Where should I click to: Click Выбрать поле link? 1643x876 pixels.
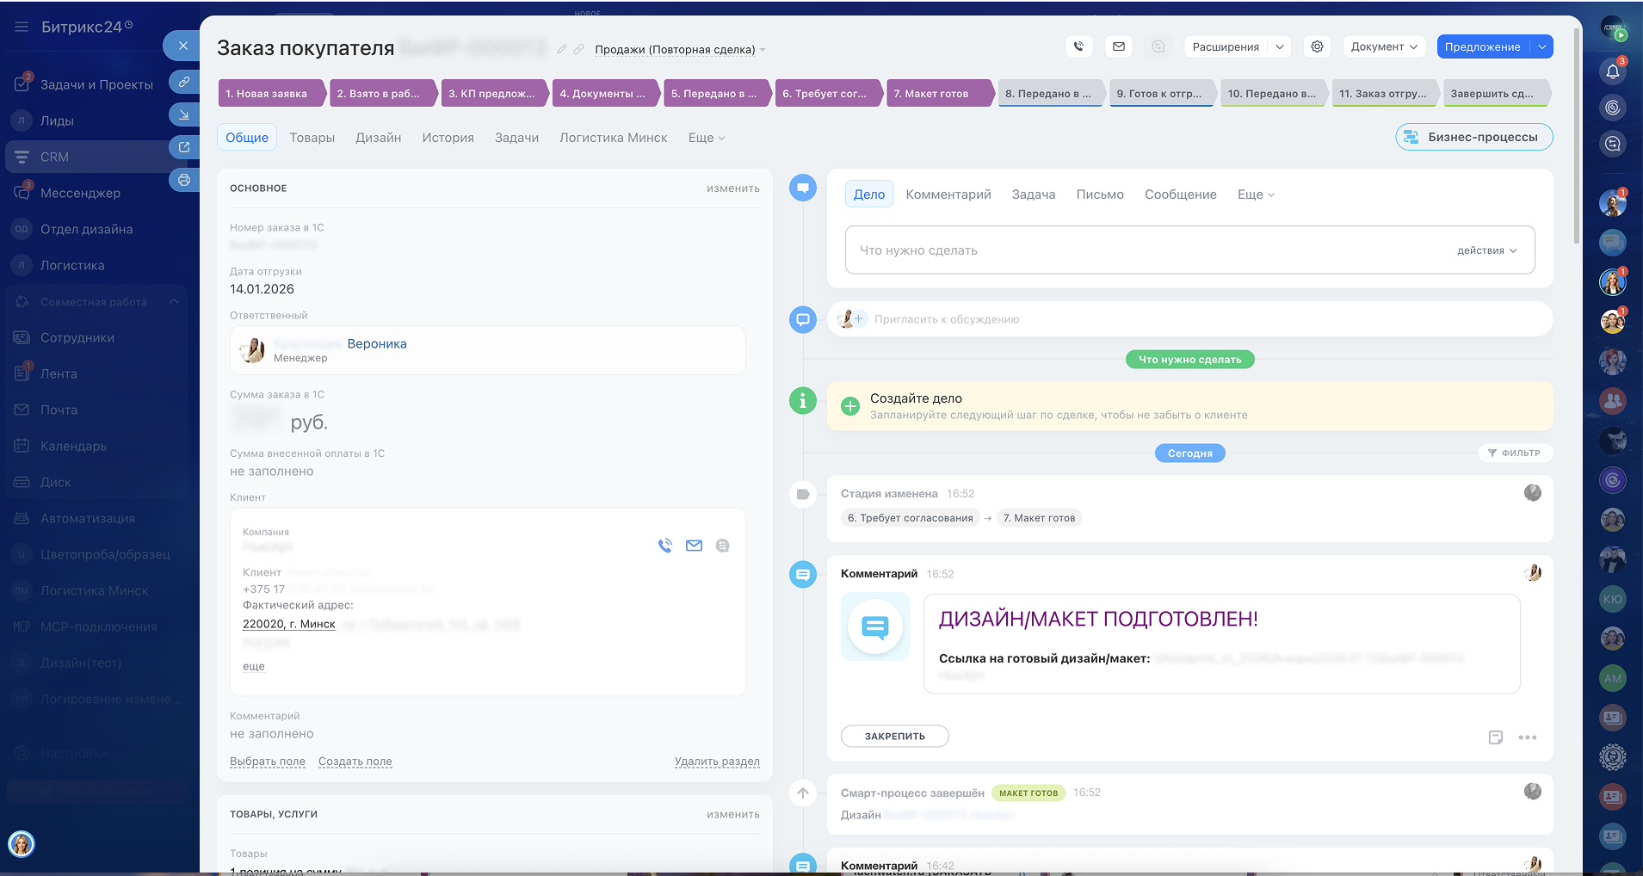click(x=268, y=762)
